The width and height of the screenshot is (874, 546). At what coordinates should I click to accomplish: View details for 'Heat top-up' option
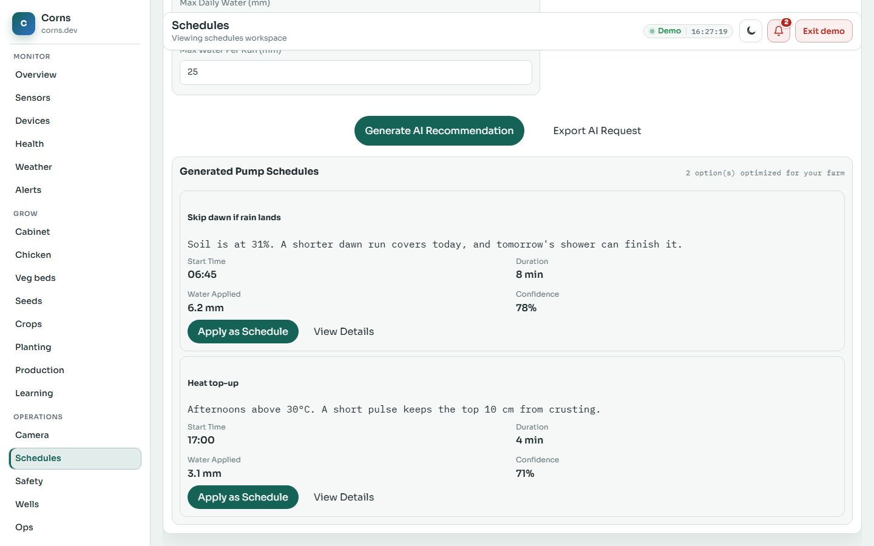[x=344, y=497]
